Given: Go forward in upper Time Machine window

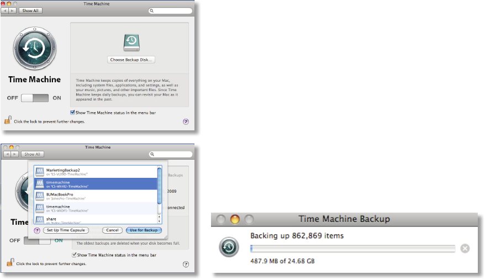Looking at the screenshot, I should pos(12,10).
